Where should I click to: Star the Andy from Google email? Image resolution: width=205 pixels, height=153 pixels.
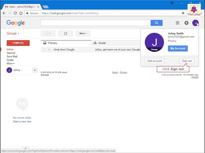click(x=49, y=50)
